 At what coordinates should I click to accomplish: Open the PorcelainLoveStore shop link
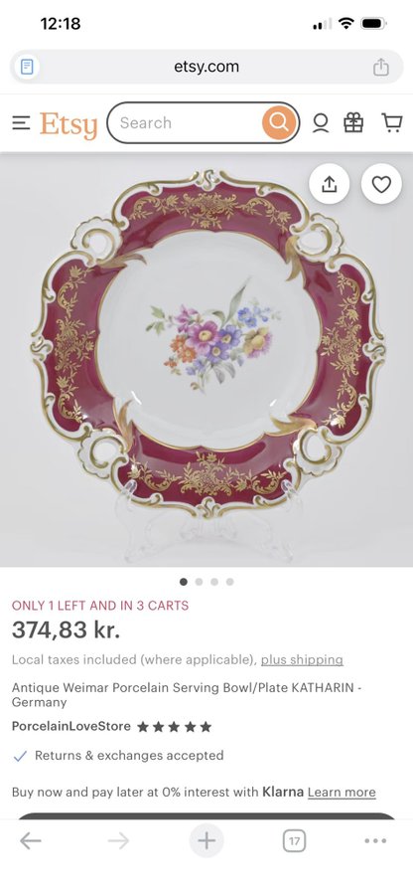click(71, 727)
